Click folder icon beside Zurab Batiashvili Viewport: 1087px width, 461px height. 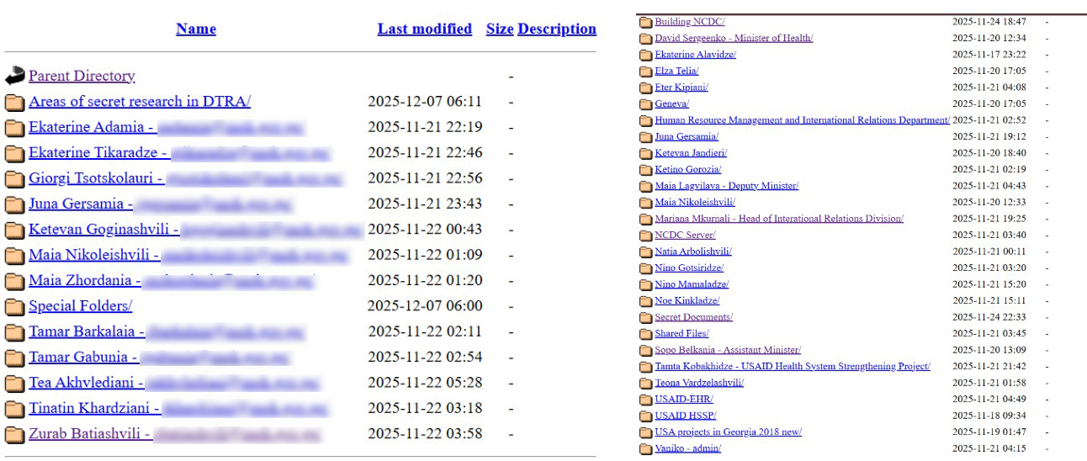[x=14, y=436]
